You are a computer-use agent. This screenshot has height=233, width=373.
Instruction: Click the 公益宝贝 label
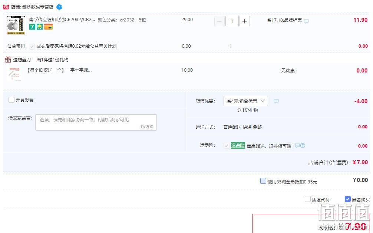click(x=16, y=46)
